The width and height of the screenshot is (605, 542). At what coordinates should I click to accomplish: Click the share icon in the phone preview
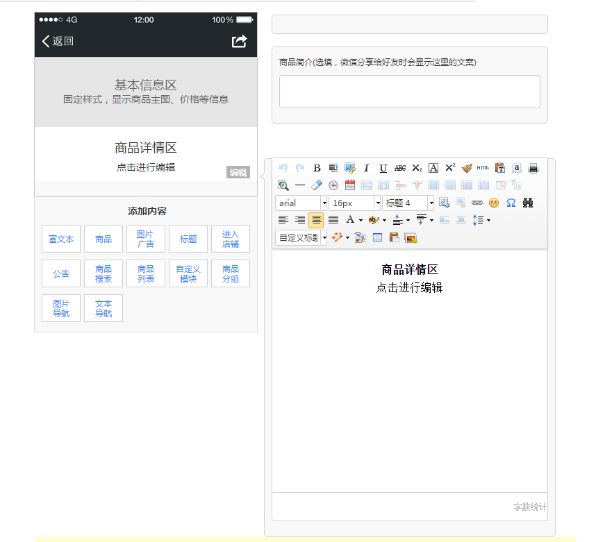pos(239,42)
